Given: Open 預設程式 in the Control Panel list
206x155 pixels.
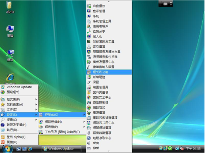Looking at the screenshot, I should (109, 108).
